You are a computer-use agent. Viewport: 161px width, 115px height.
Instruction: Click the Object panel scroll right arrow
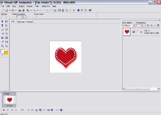[x=159, y=88]
